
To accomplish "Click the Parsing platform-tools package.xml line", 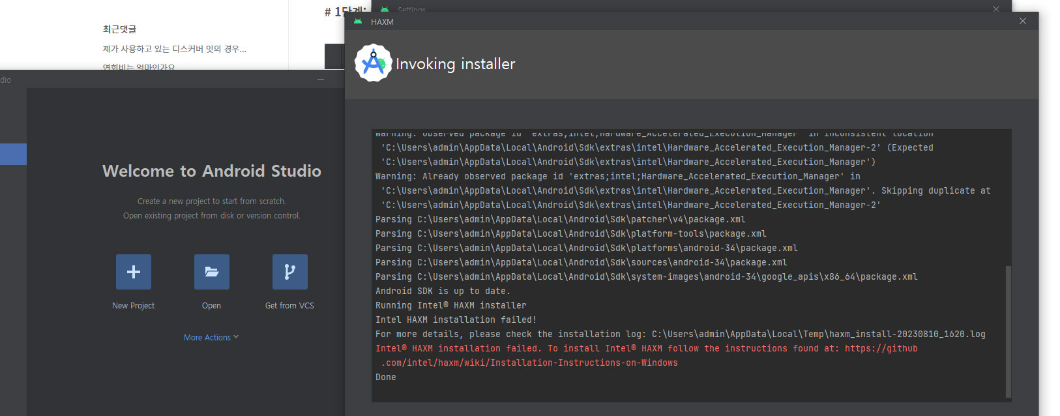I will [570, 233].
